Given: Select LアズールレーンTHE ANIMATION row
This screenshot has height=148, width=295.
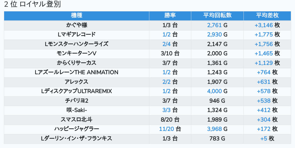Looking at the screenshot, I should click(77, 72).
